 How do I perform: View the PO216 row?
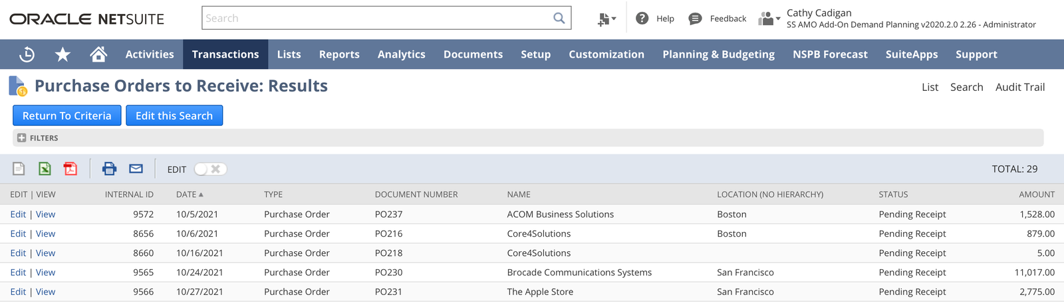(x=45, y=233)
